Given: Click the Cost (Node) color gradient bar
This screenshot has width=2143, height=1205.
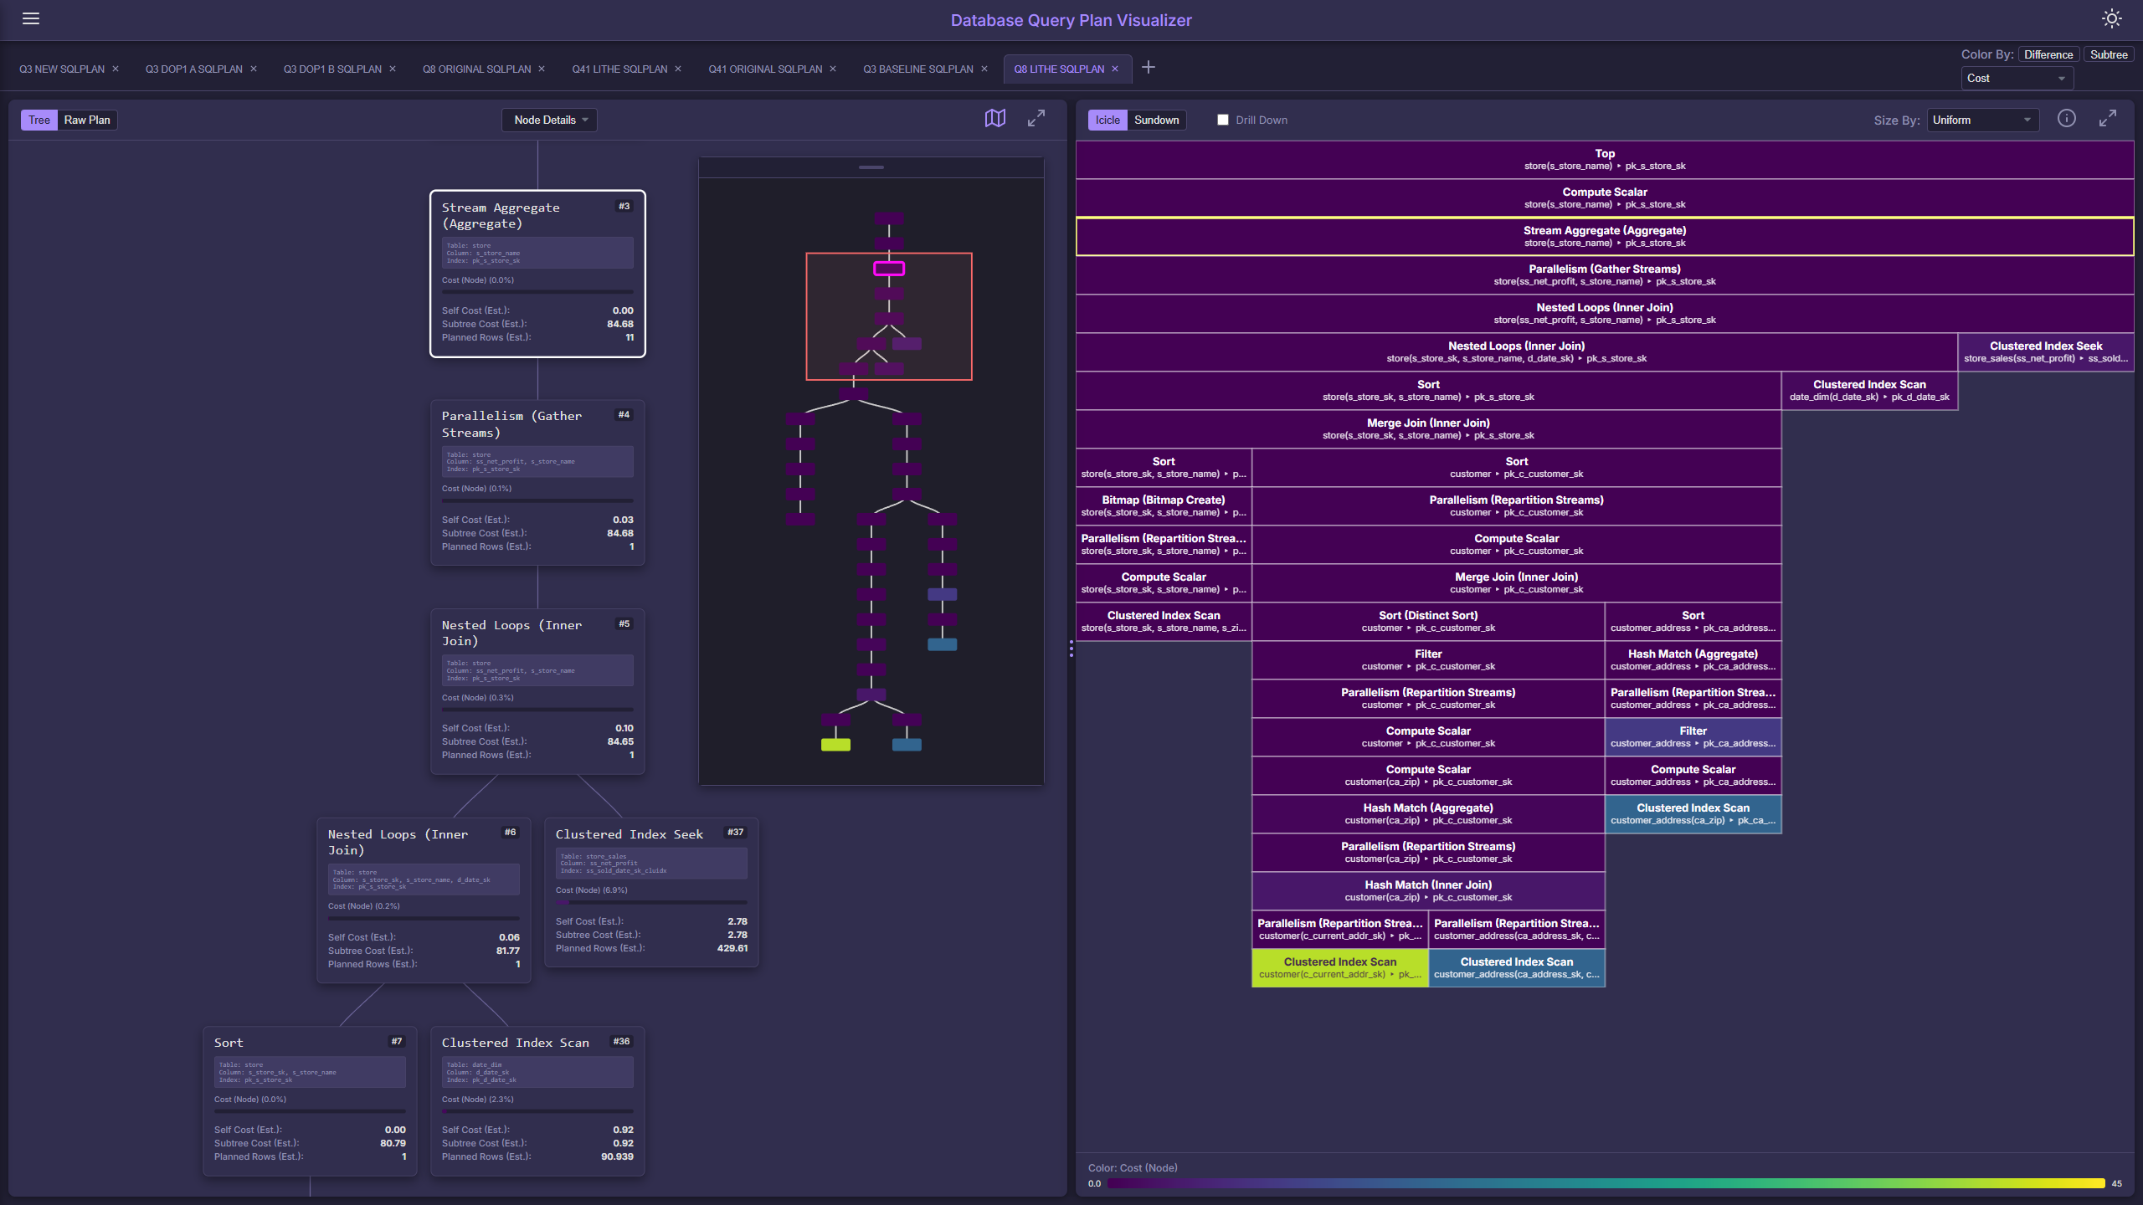Looking at the screenshot, I should 1606,1183.
